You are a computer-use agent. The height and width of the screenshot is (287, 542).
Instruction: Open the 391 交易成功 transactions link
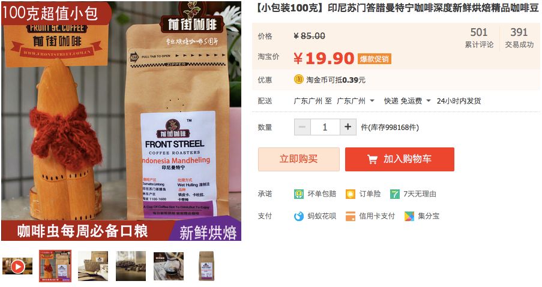519,38
